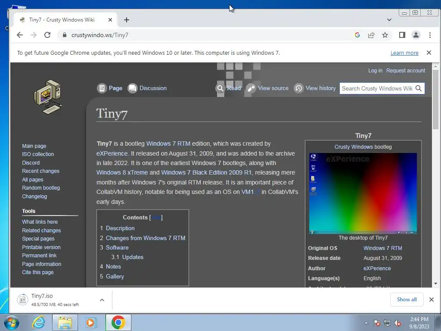Click Cite this page
This screenshot has width=441, height=331.
click(x=38, y=272)
